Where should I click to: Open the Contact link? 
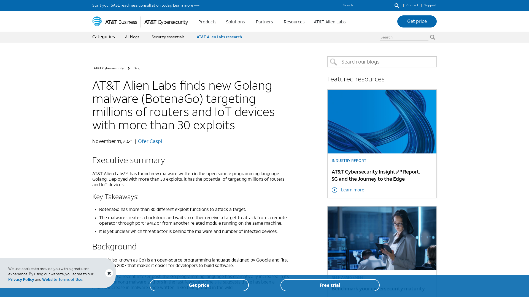412,5
